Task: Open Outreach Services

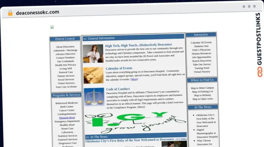Action: (x=67, y=139)
